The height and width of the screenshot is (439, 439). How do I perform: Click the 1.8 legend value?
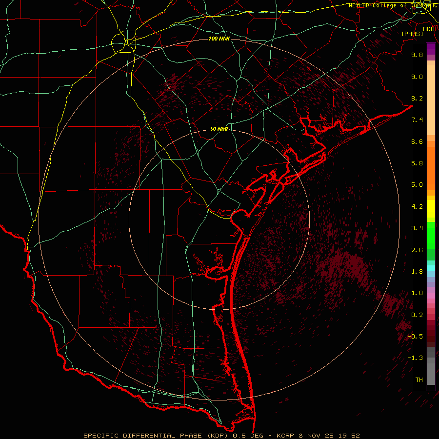[x=417, y=272]
